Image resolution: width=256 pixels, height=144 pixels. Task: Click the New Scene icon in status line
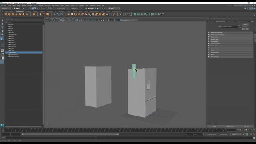[x=14, y=8]
